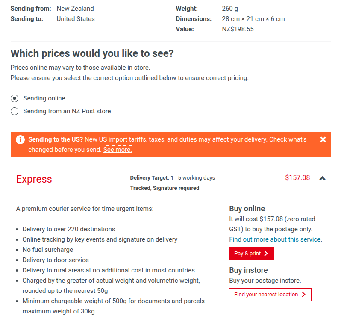Click the arrow icon beside Find your nearest location
Viewport: 341px width, 322px height.
click(x=304, y=295)
